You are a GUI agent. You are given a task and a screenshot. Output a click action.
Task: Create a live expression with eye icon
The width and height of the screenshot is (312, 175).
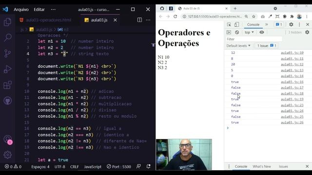(x=262, y=32)
